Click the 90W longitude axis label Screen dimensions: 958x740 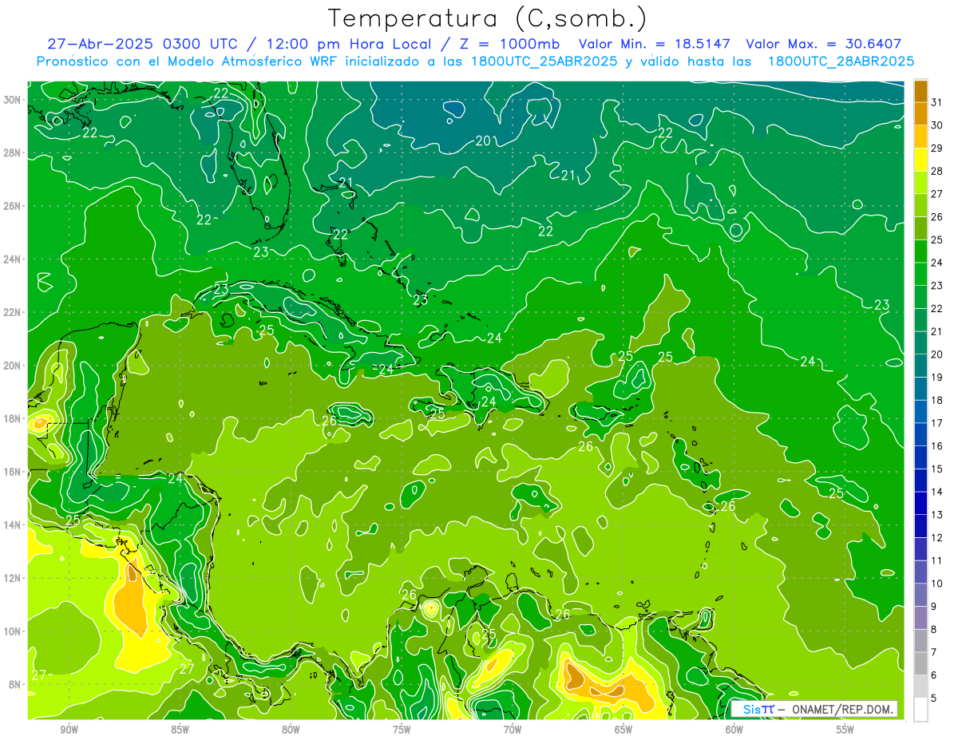(69, 730)
